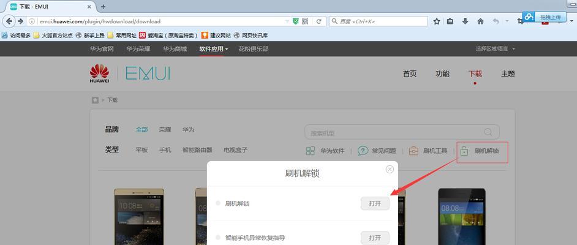Go to 花粉俱乐部 in top bar
The width and height of the screenshot is (577, 245).
[x=253, y=49]
